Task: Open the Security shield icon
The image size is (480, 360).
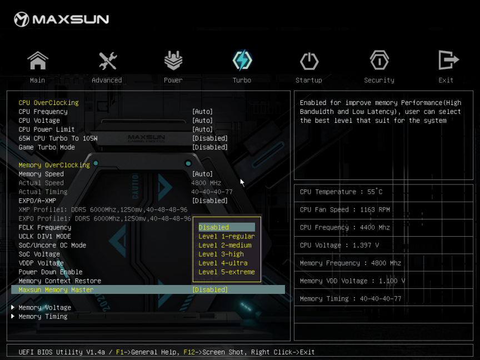Action: coord(379,61)
